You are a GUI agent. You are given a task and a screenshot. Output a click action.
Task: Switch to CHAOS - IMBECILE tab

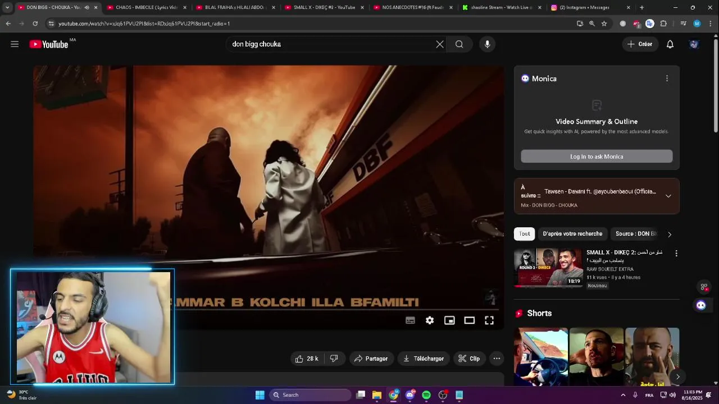pyautogui.click(x=146, y=7)
